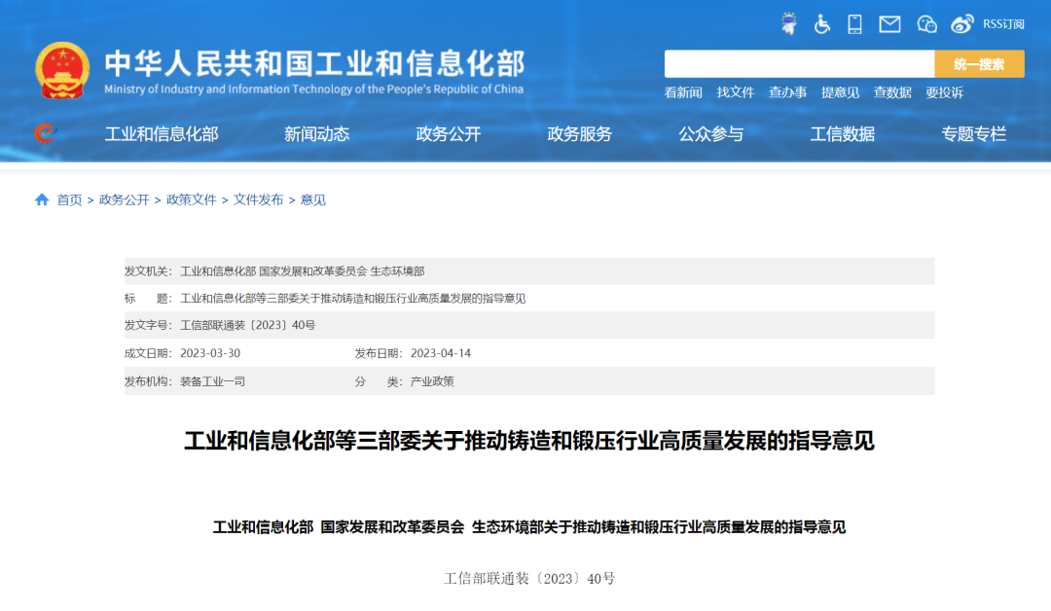Open the Weibo icon
The image size is (1051, 611).
pos(962,23)
